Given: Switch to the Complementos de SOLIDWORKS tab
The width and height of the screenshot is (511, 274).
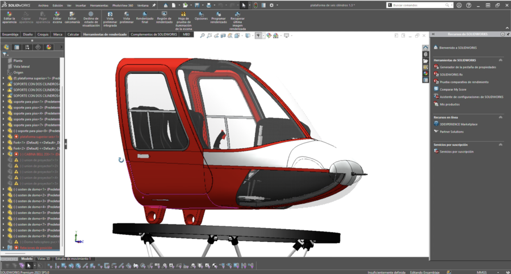Looking at the screenshot, I should [154, 34].
